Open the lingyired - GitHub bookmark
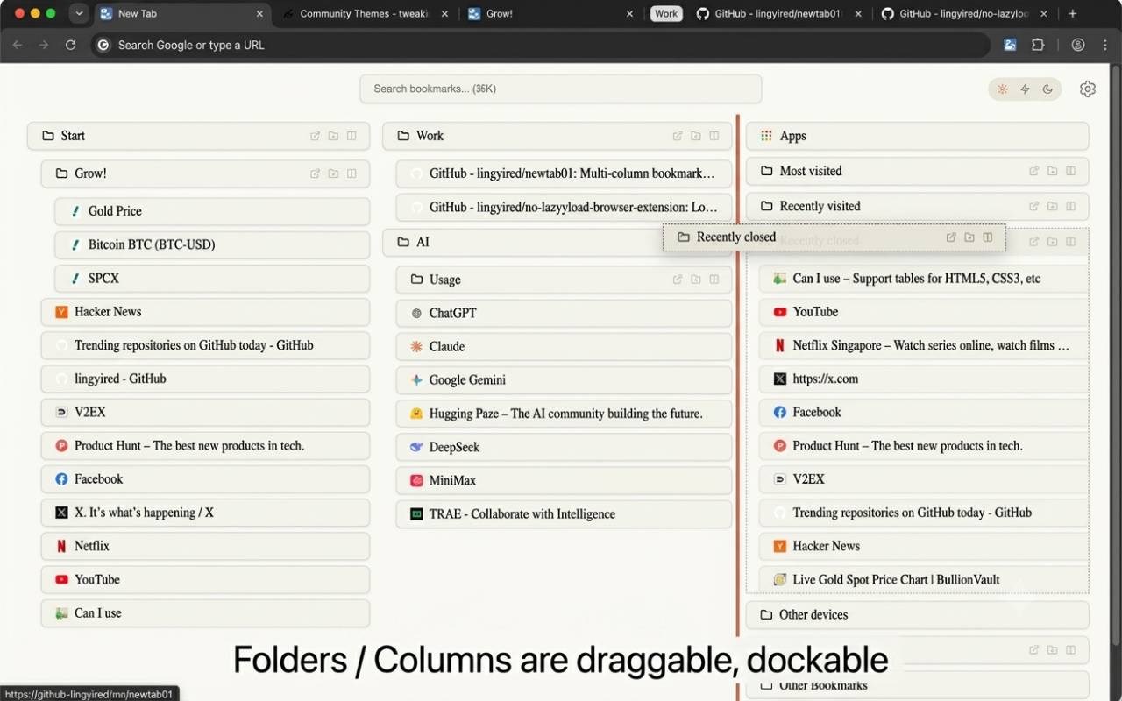1122x701 pixels. pyautogui.click(x=205, y=379)
